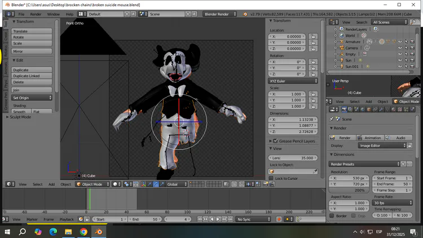Open the World properties tab icon

click(363, 109)
